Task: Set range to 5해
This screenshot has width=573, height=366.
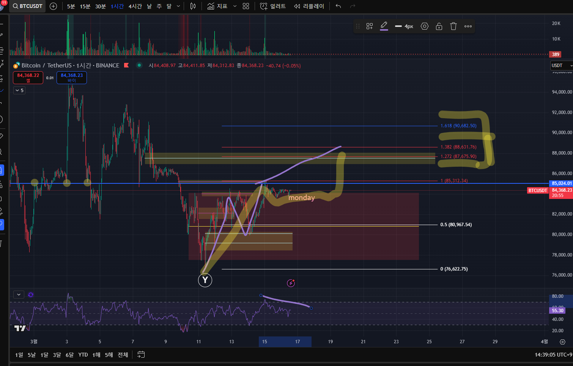Action: point(109,355)
